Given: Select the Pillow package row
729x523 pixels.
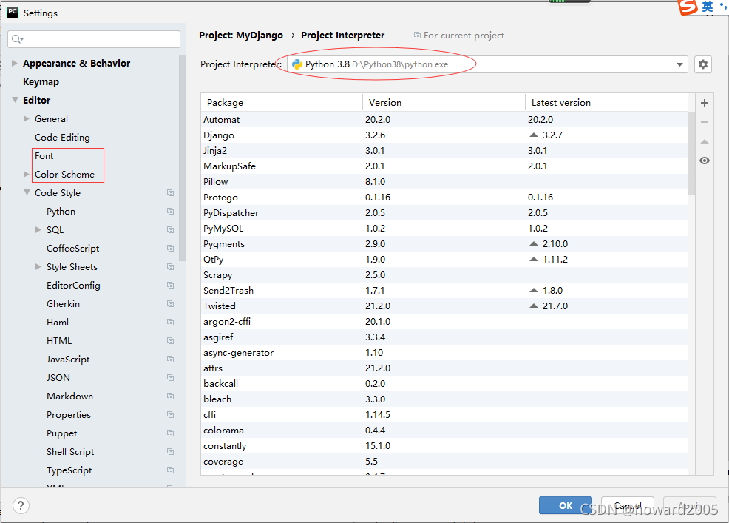Looking at the screenshot, I should [444, 182].
